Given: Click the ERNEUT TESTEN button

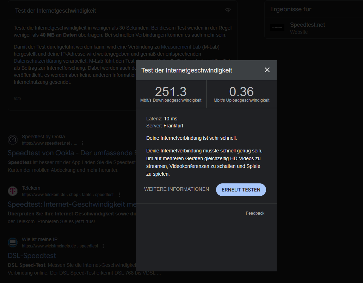Looking at the screenshot, I should (241, 190).
